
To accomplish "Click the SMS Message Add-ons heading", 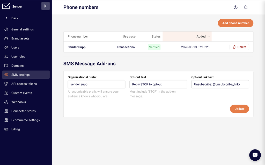I will pos(89,64).
